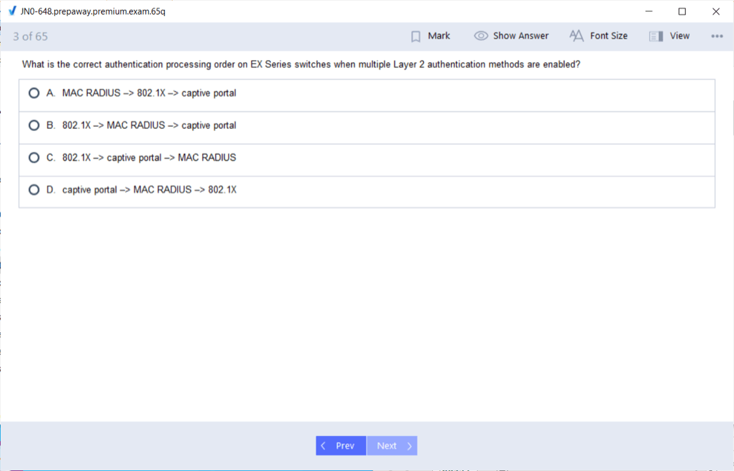
Task: Click answer text 'captive portal –> MAC RADIUS –> 802.1X'
Action: click(x=149, y=190)
